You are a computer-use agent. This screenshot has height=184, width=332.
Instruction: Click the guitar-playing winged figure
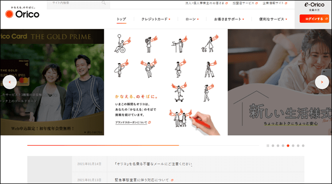(149, 68)
